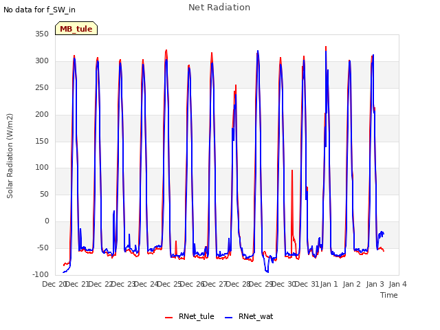Click the 'No data for f_SW_in' message
Image resolution: width=440 pixels, height=330 pixels.
pyautogui.click(x=39, y=10)
